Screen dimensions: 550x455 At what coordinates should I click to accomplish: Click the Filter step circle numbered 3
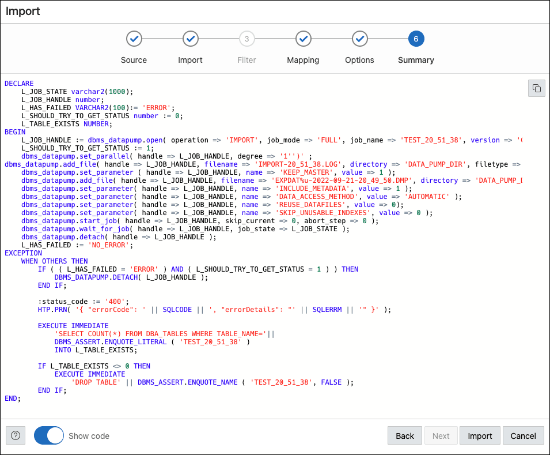tap(246, 39)
